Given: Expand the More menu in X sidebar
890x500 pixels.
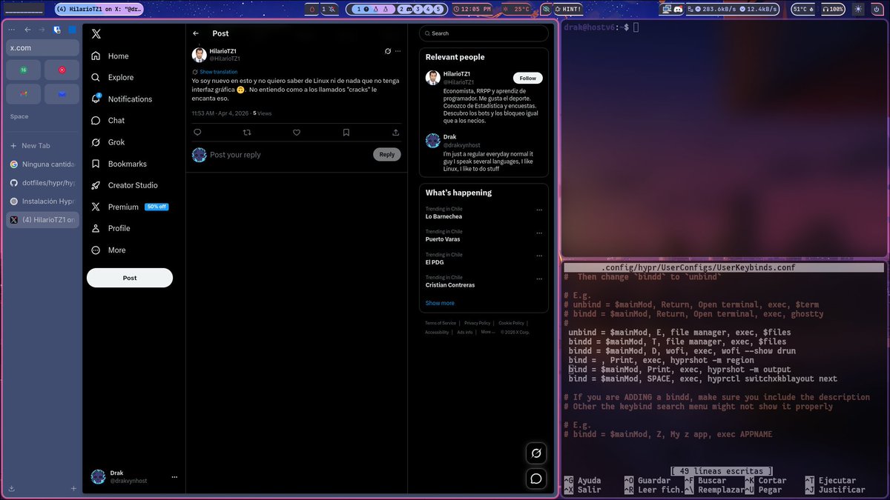Looking at the screenshot, I should (108, 250).
